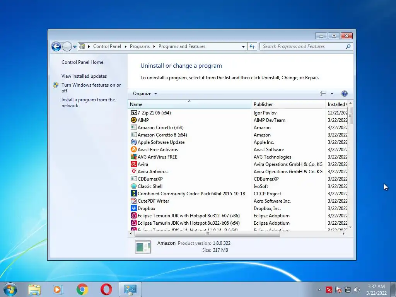The image size is (396, 297).
Task: Click the IvoSoft publisher text
Action: pos(261,186)
